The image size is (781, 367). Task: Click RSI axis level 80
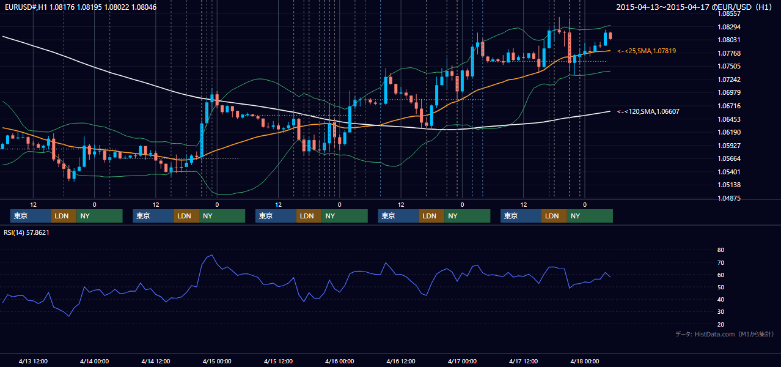pos(721,250)
